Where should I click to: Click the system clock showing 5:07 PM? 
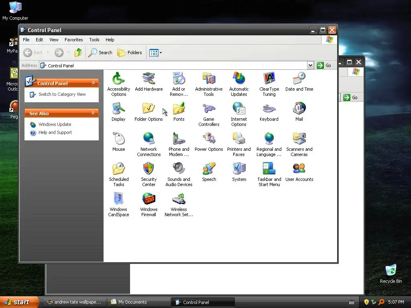[x=396, y=302]
